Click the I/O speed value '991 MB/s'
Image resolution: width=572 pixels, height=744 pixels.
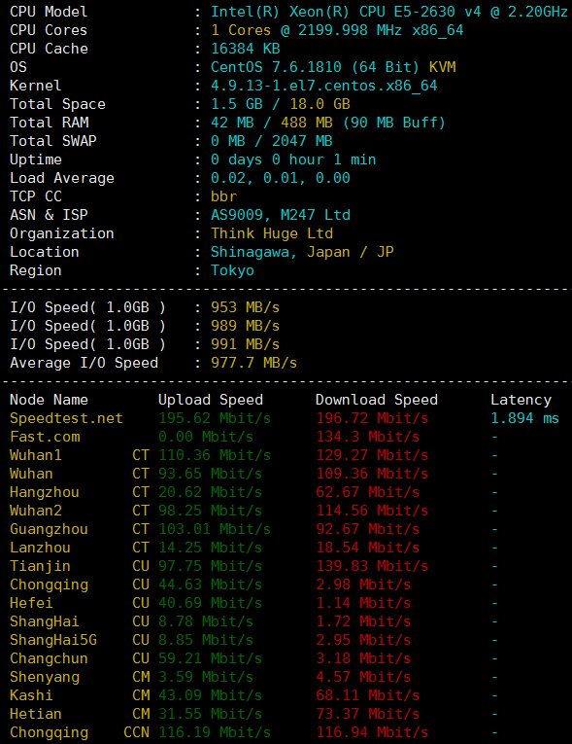click(x=246, y=345)
